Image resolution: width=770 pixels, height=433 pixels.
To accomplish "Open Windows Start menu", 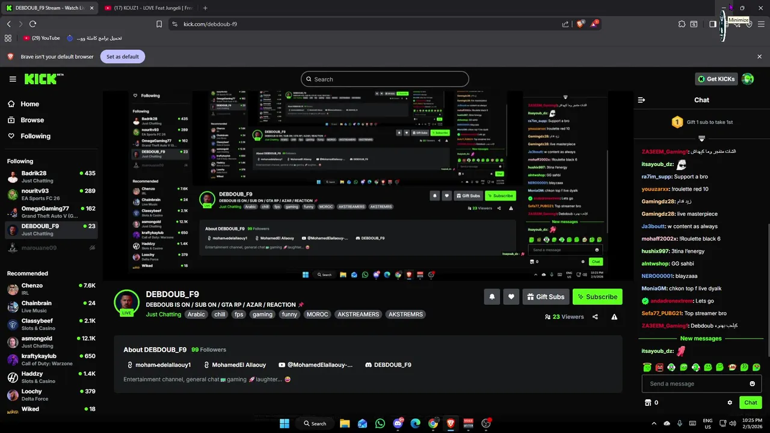I will coord(285,423).
